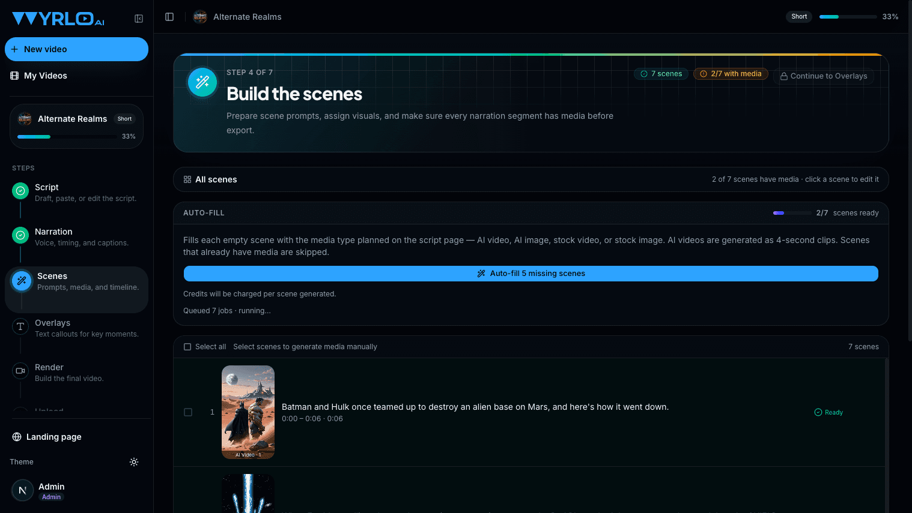Click the All scenes grid icon
The image size is (912, 513).
point(187,179)
